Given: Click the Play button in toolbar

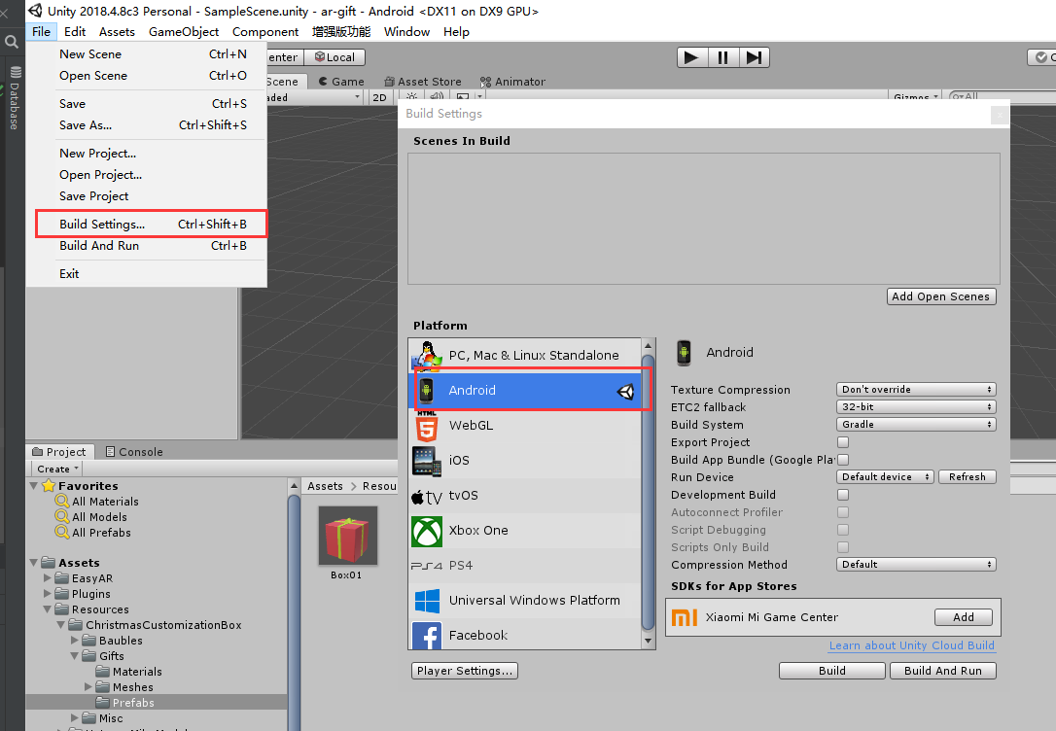Looking at the screenshot, I should tap(691, 58).
